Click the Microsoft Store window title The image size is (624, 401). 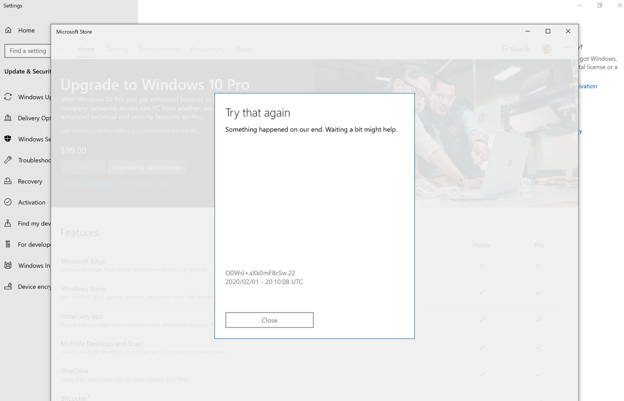pyautogui.click(x=74, y=32)
